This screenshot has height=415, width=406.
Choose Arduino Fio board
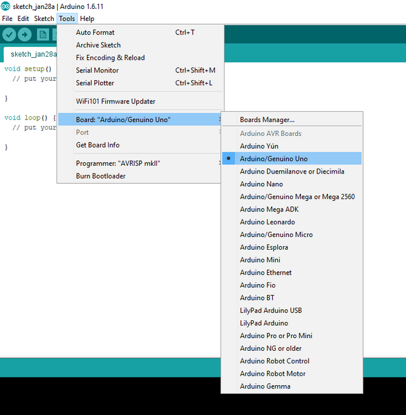[292, 285]
